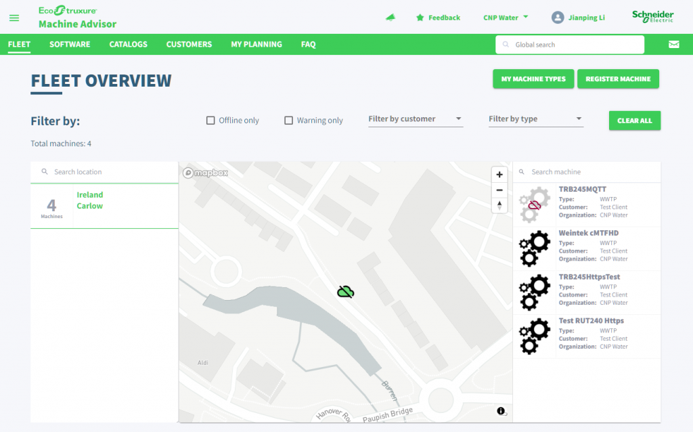Open the CATALOGS tab
Viewport: 693px width, 432px height.
click(128, 44)
